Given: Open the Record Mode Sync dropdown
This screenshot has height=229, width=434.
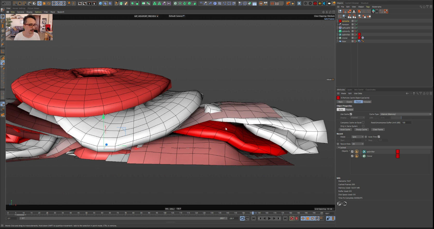Looking at the screenshot, I should [x=358, y=137].
